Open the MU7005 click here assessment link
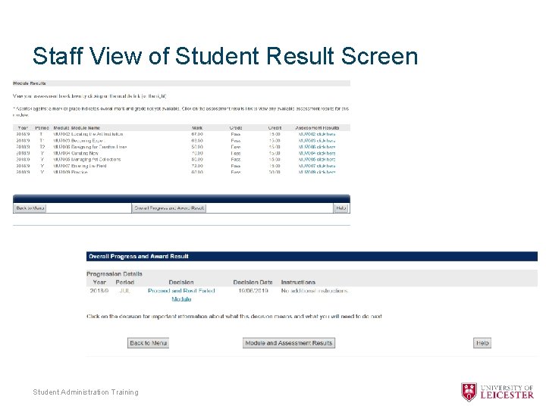 [317, 160]
